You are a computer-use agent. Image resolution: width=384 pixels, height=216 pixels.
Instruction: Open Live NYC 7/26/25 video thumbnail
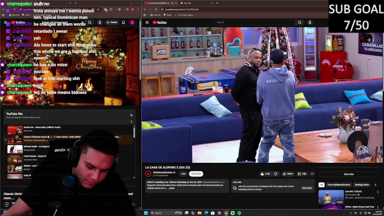pos(331,197)
